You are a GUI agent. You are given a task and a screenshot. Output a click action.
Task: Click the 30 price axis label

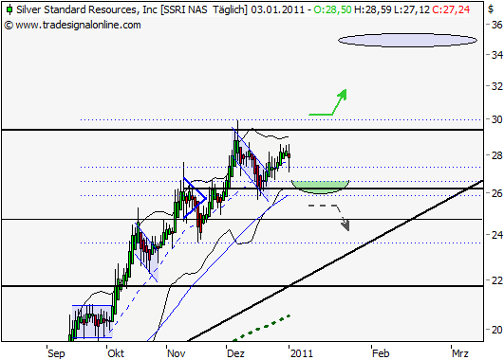click(x=497, y=119)
